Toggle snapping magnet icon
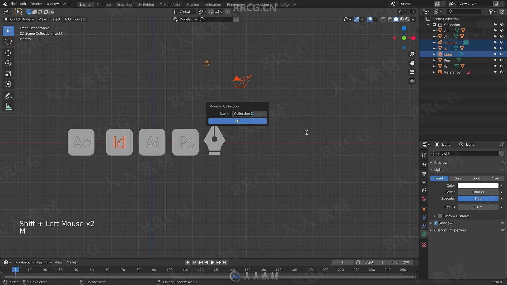Screen dimensions: 507x285 (x=211, y=12)
